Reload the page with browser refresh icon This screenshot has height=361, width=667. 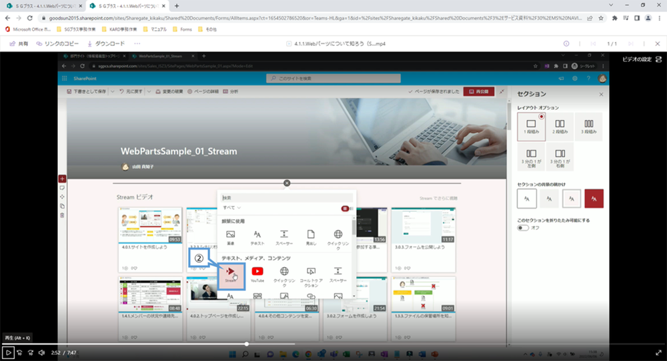click(30, 18)
